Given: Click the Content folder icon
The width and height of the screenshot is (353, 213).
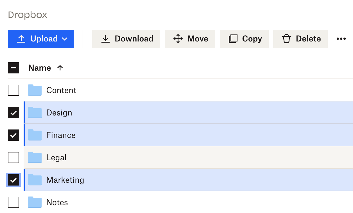Looking at the screenshot, I should pos(35,90).
